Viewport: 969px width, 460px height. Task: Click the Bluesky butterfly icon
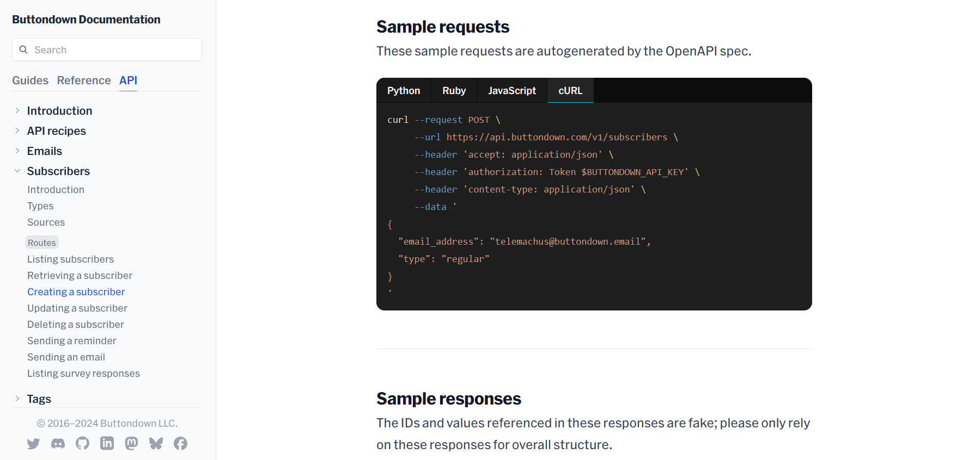click(156, 444)
